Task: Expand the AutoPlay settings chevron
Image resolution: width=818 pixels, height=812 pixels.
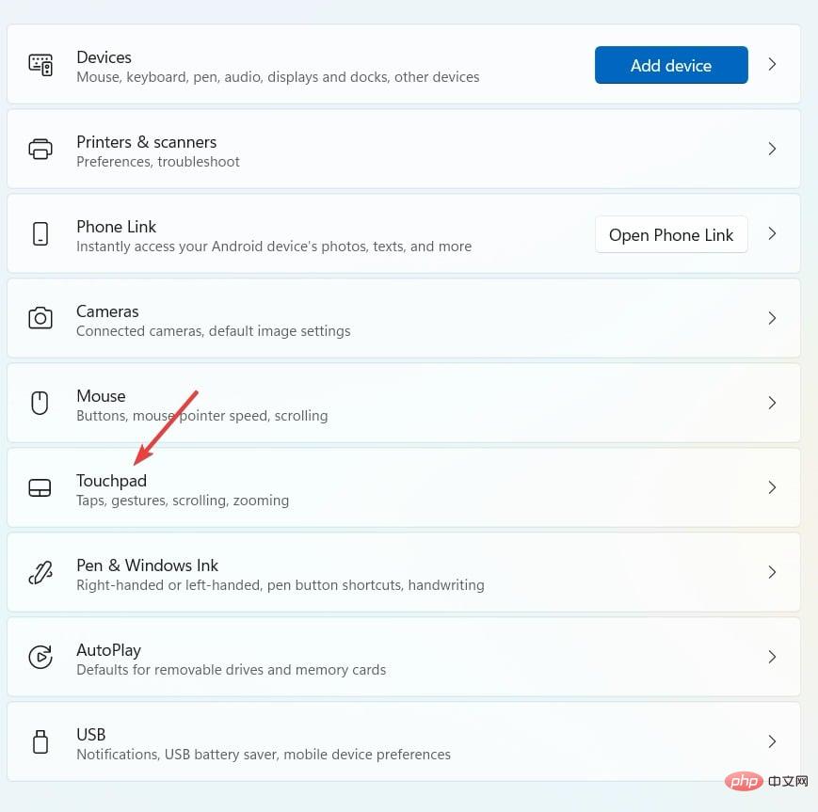Action: point(772,657)
